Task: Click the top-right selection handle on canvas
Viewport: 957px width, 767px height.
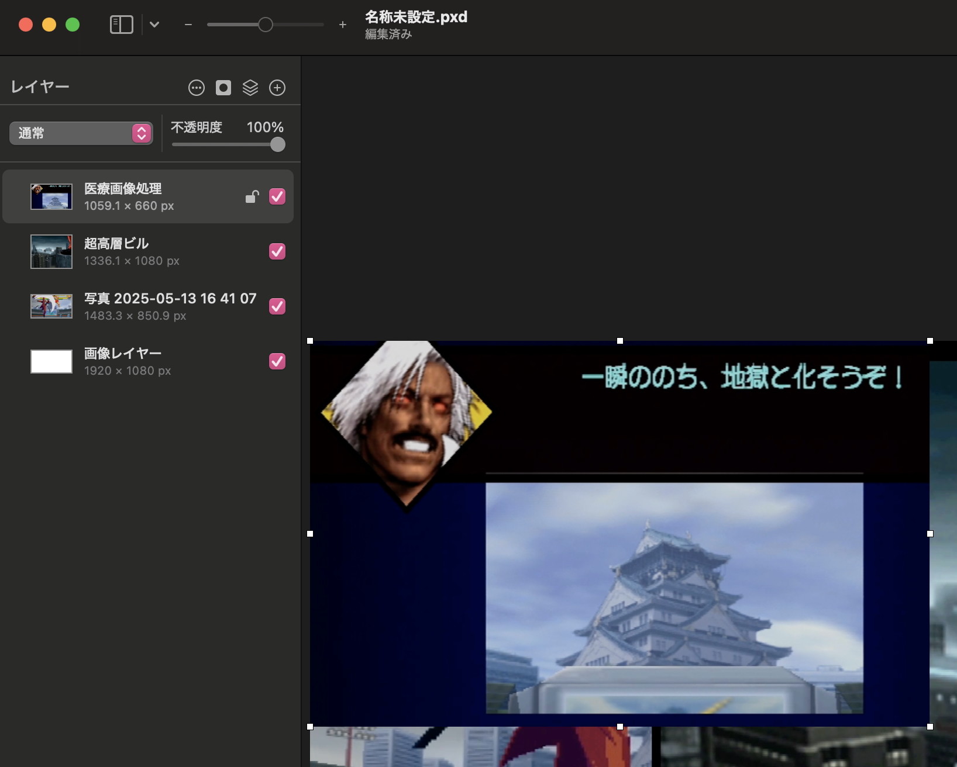Action: (930, 341)
